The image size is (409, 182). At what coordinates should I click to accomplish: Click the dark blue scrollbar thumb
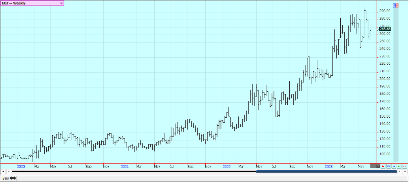tap(326, 171)
